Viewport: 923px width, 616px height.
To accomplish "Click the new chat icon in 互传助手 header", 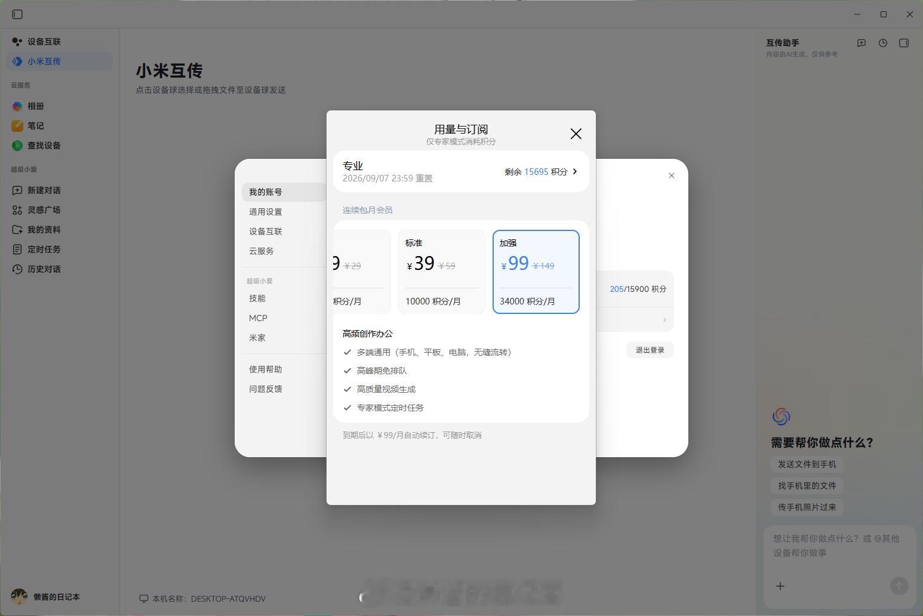I will coord(862,43).
